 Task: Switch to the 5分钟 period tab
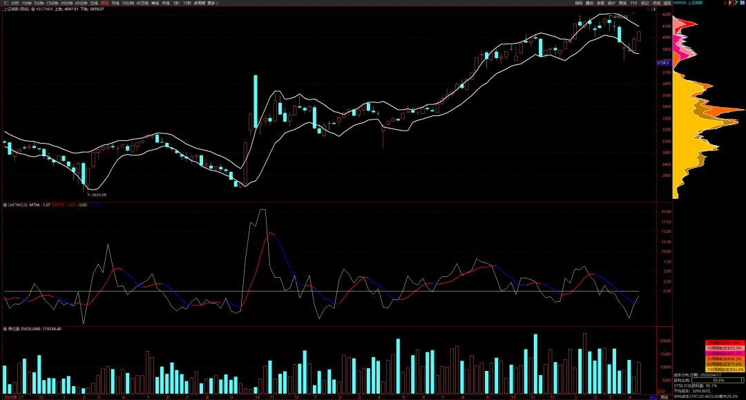pyautogui.click(x=39, y=3)
